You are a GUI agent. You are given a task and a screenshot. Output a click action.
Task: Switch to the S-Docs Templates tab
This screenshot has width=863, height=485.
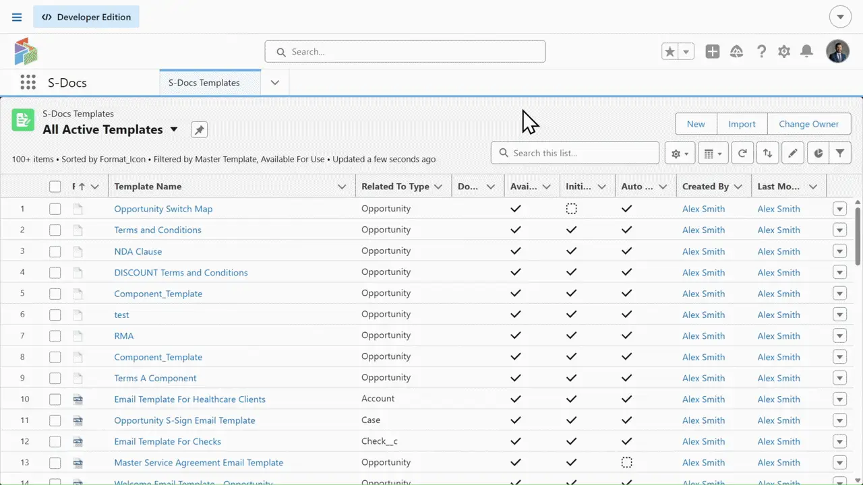click(x=204, y=83)
